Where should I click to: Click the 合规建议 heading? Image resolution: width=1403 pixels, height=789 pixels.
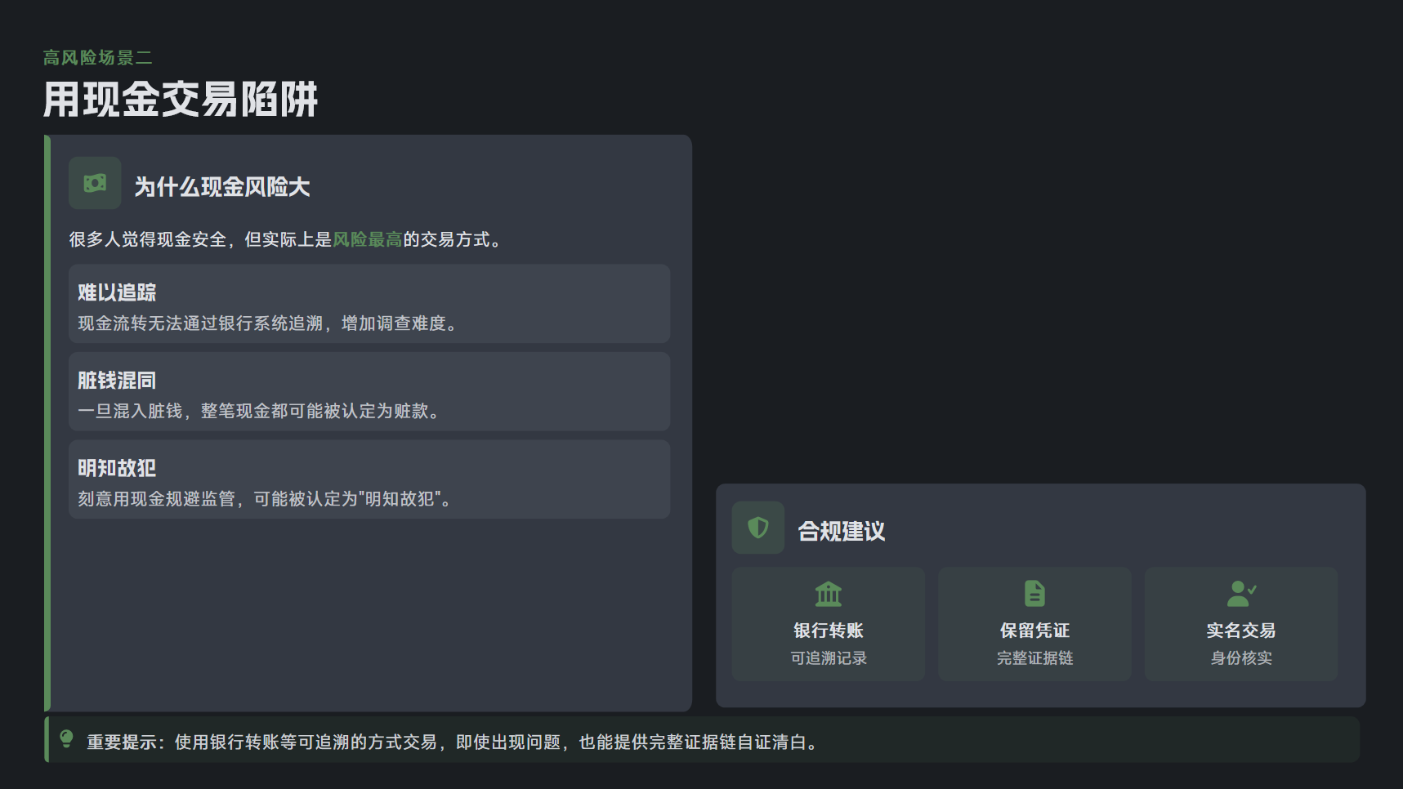coord(841,532)
